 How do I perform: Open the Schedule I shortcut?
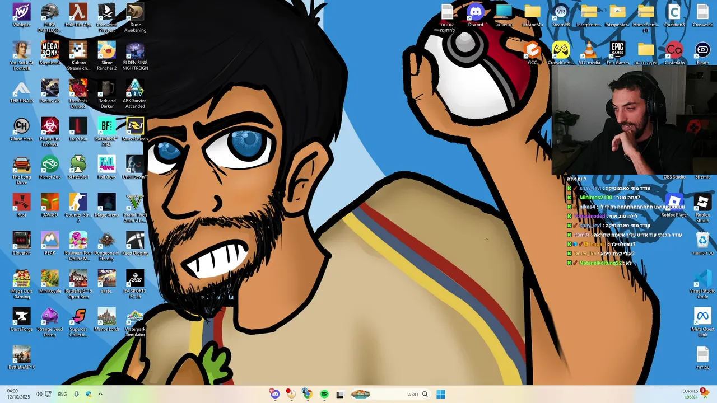coord(78,167)
